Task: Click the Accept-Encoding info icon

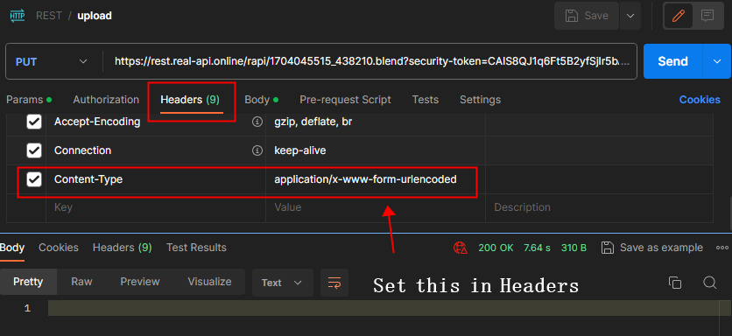Action: (257, 122)
